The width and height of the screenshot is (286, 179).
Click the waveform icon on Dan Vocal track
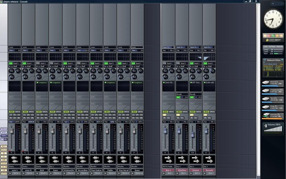(123, 159)
